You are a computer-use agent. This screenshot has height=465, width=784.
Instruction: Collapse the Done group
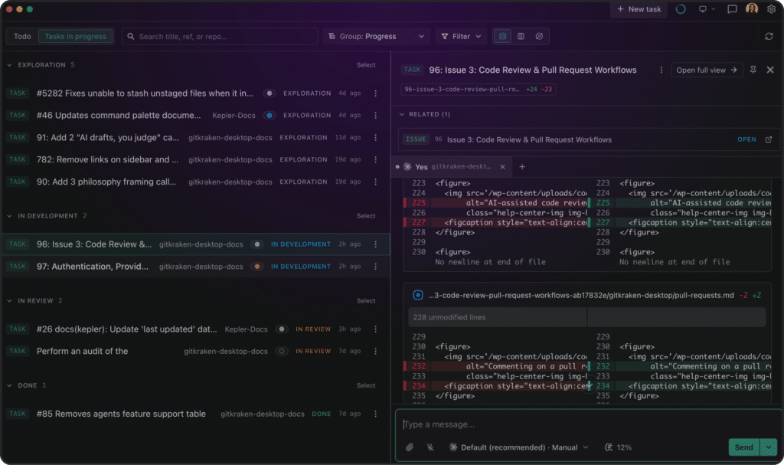click(9, 385)
